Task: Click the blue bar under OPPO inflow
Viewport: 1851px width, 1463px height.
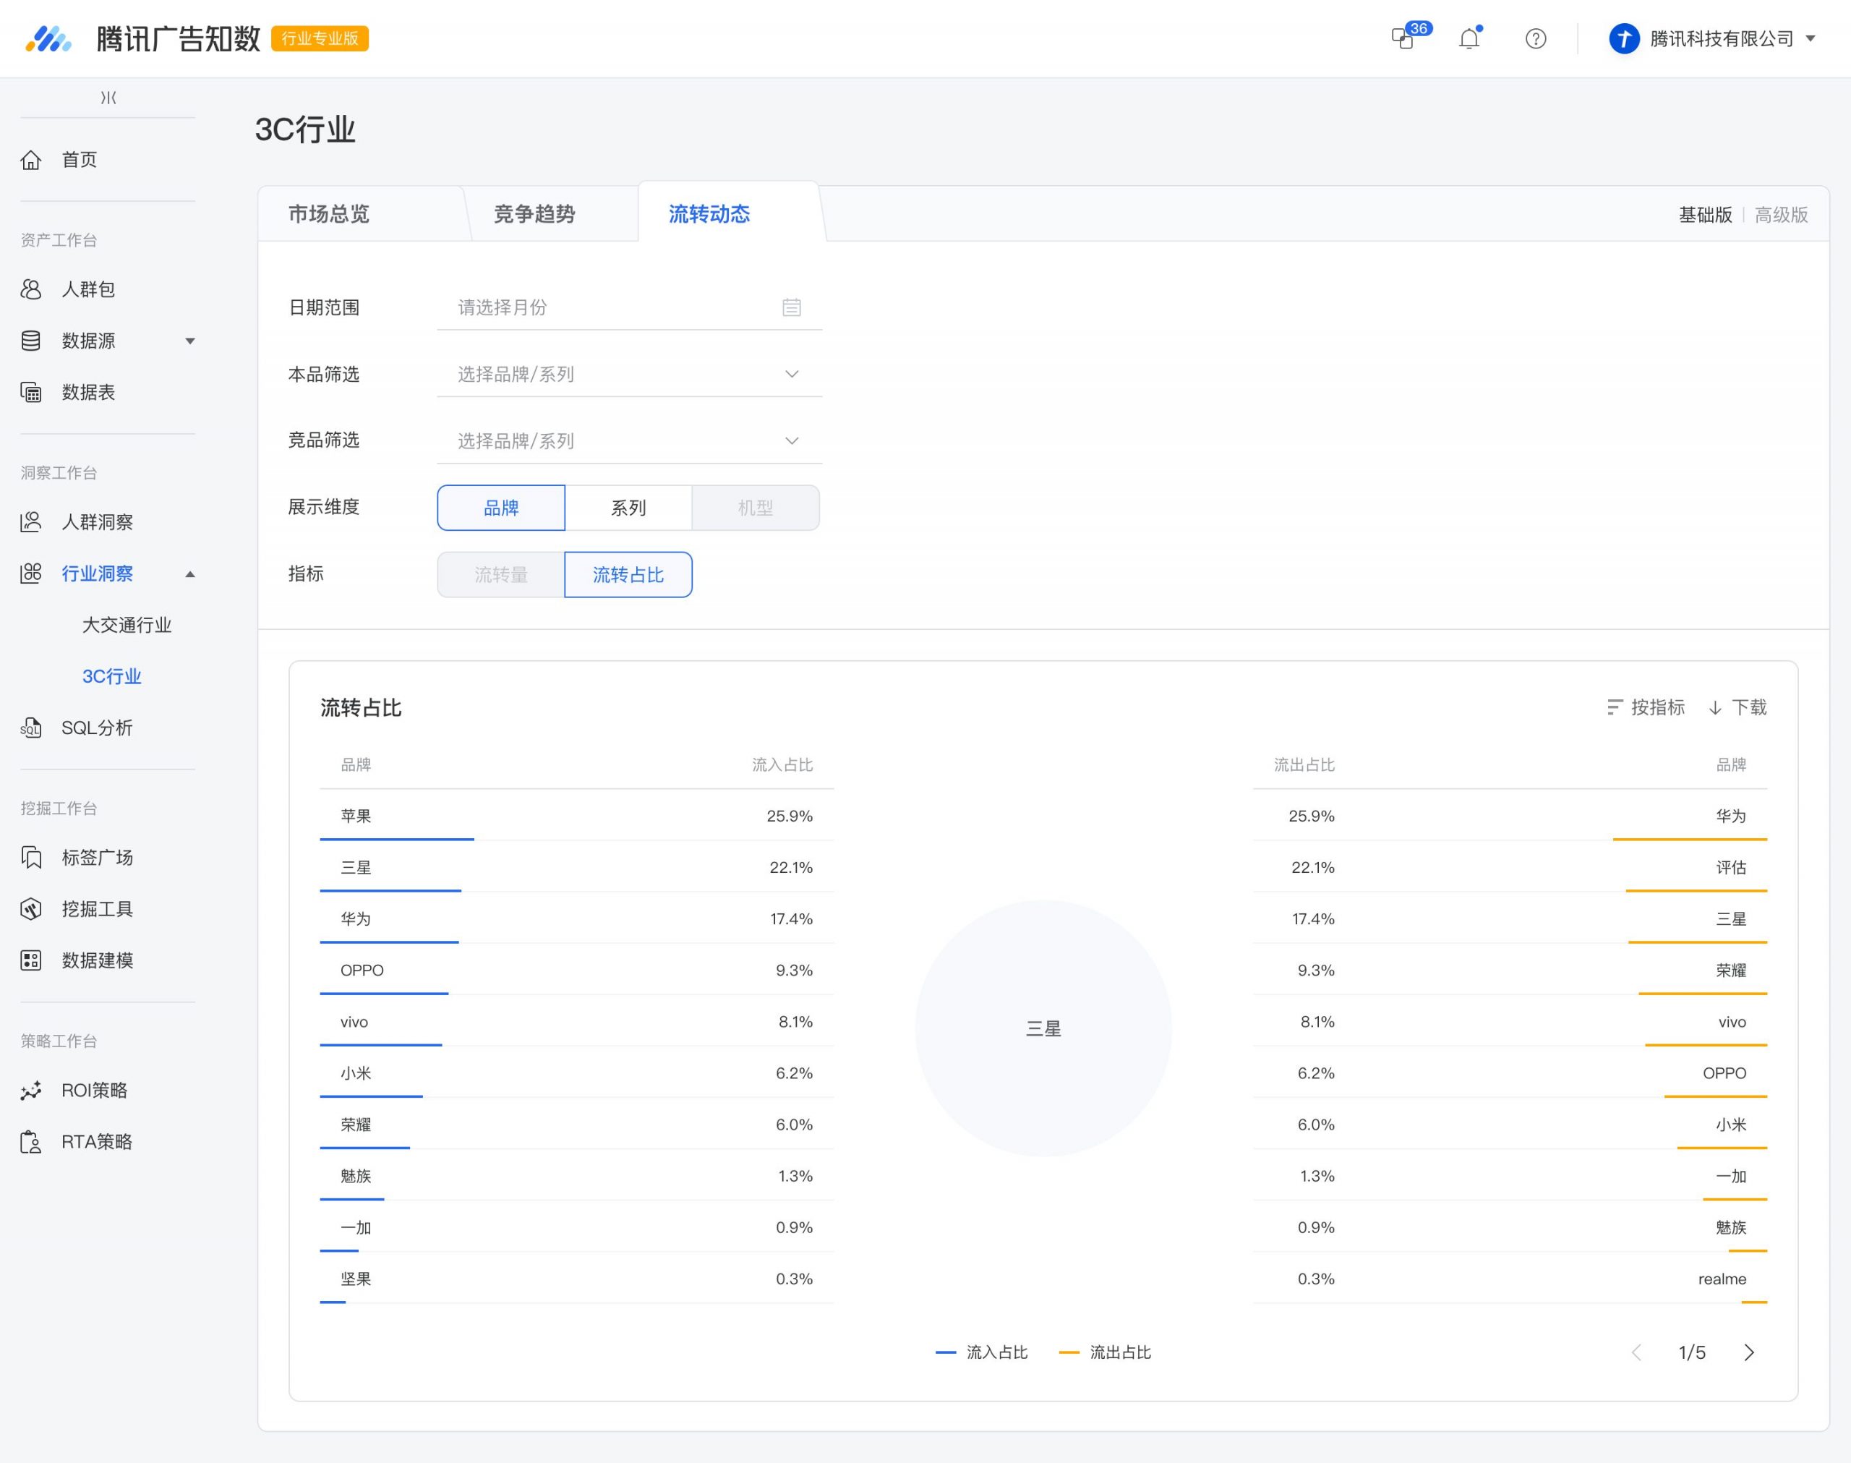Action: [x=385, y=994]
